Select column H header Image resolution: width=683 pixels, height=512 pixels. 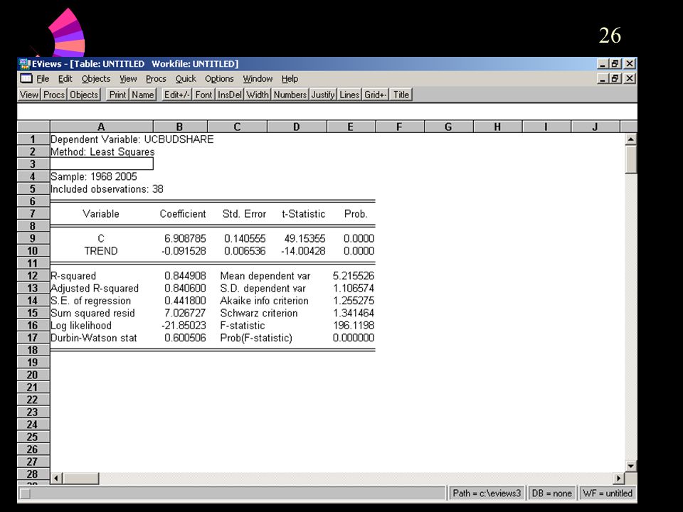point(497,127)
